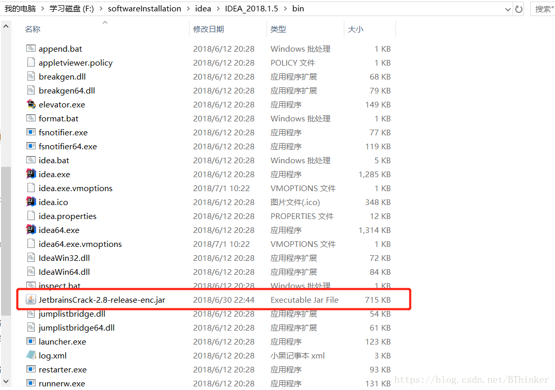
Task: Click the append.bat file icon
Action: (x=31, y=48)
